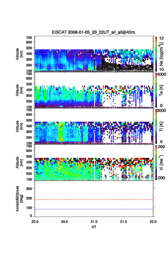Click the Ti [K] colorbar
This screenshot has height=253, width=168.
pos(156,126)
